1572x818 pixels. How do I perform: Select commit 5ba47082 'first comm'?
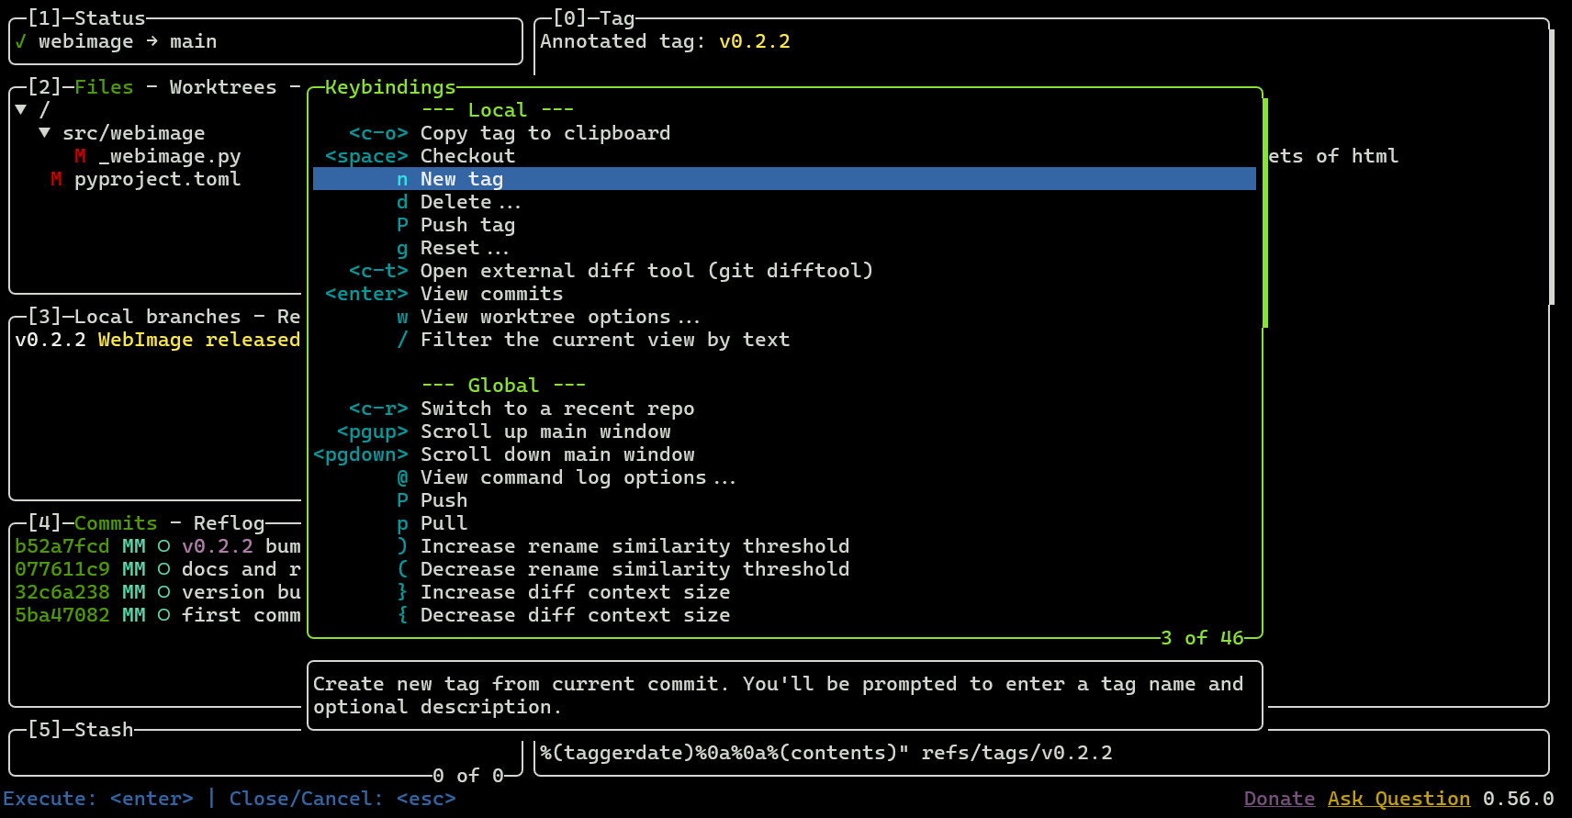pyautogui.click(x=157, y=615)
